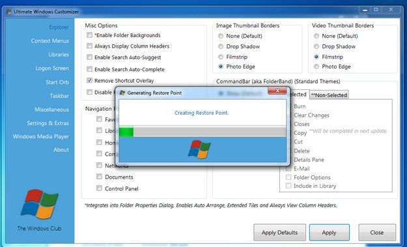The width and height of the screenshot is (407, 247).
Task: Select Filmstrip for video thumbnail borders
Action: 316,57
